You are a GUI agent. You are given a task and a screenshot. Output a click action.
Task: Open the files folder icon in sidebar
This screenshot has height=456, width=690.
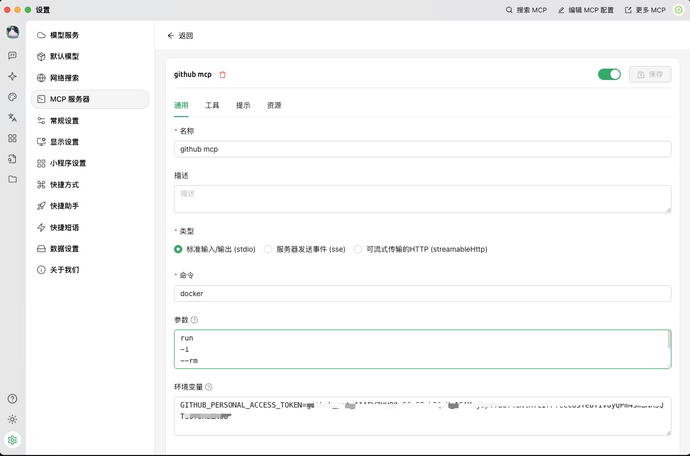point(12,180)
